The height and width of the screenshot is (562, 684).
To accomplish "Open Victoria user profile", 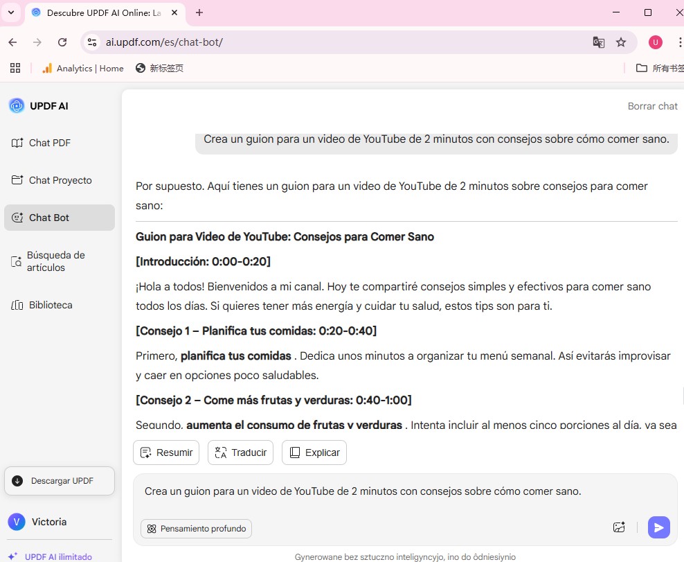I will pos(37,522).
